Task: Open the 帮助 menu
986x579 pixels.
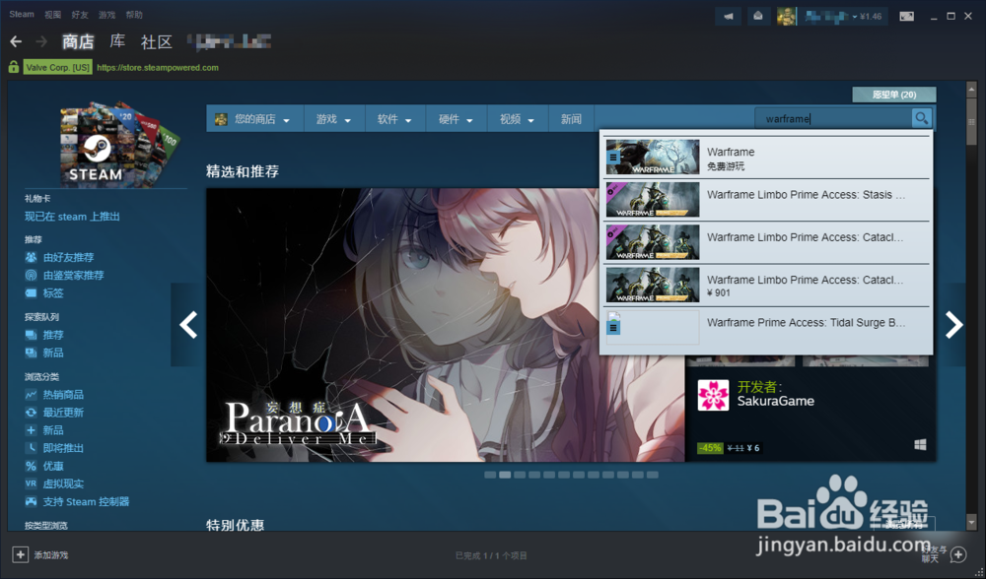Action: [134, 15]
